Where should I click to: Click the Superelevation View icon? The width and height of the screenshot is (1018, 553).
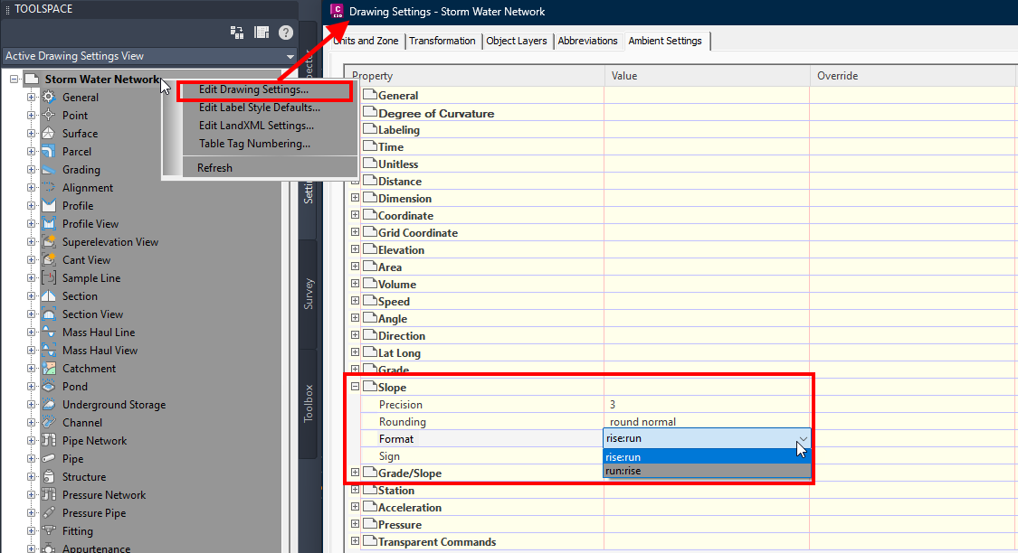click(x=49, y=242)
